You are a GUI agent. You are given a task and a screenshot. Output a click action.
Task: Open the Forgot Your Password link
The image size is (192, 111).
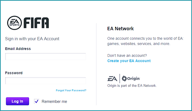click(71, 90)
